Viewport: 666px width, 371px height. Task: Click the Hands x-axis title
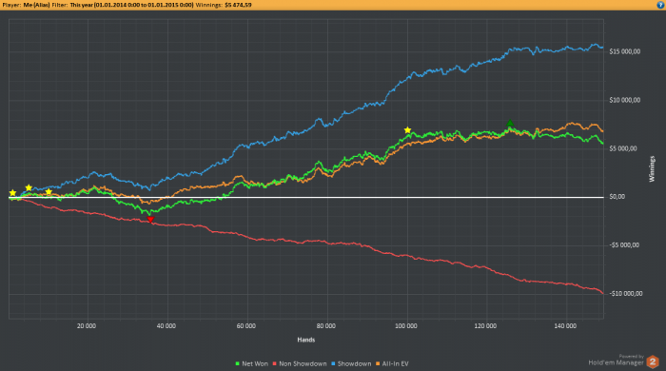click(x=305, y=340)
